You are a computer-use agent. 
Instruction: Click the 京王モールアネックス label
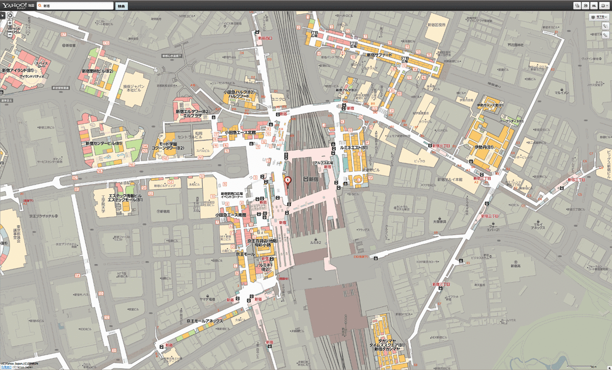pos(205,321)
